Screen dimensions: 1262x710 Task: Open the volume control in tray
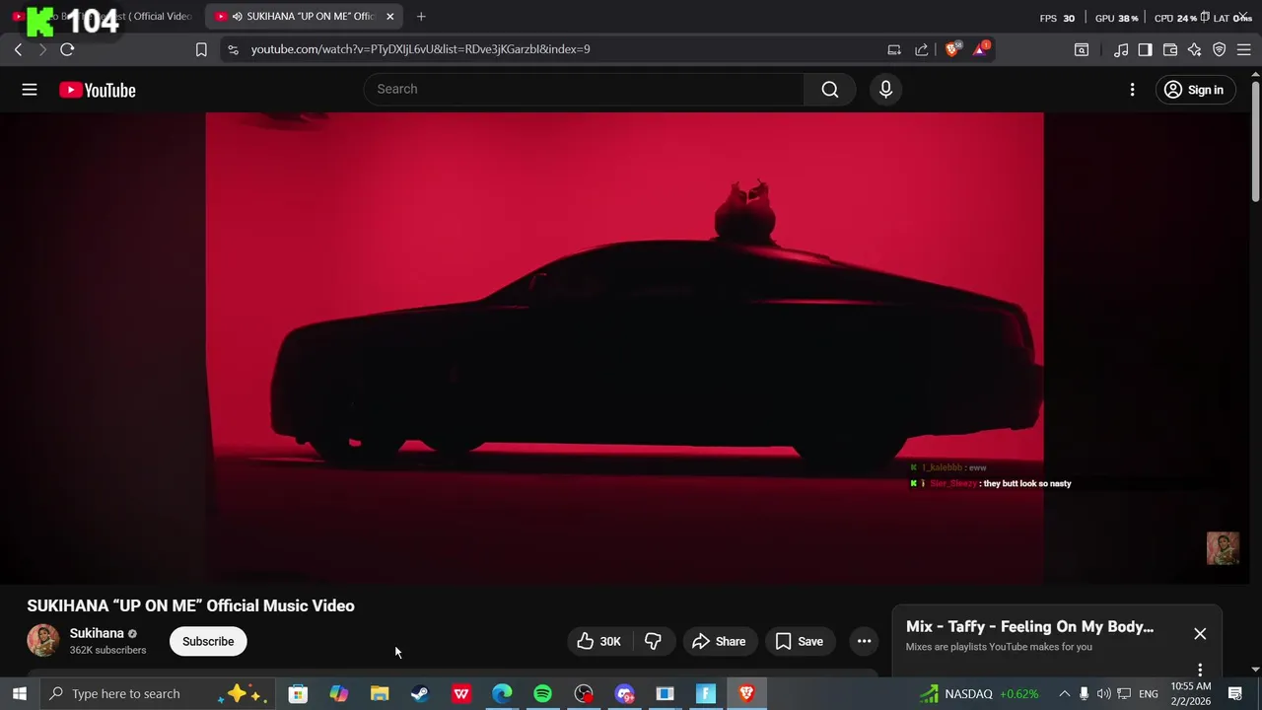pos(1103,693)
